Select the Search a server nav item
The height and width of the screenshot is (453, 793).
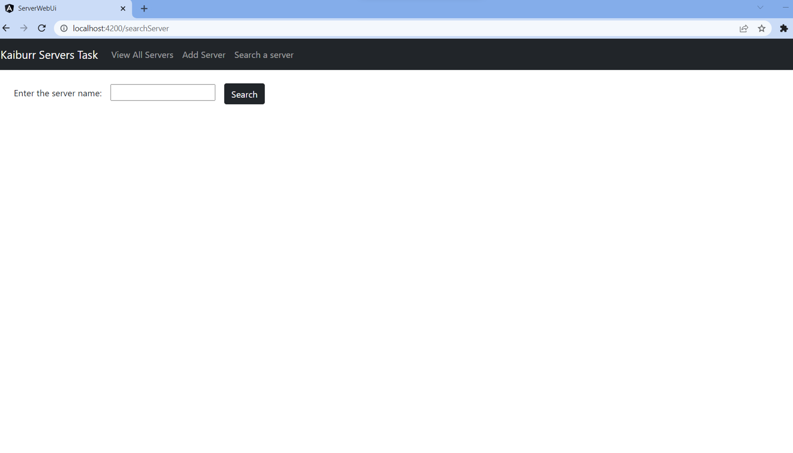tap(264, 55)
